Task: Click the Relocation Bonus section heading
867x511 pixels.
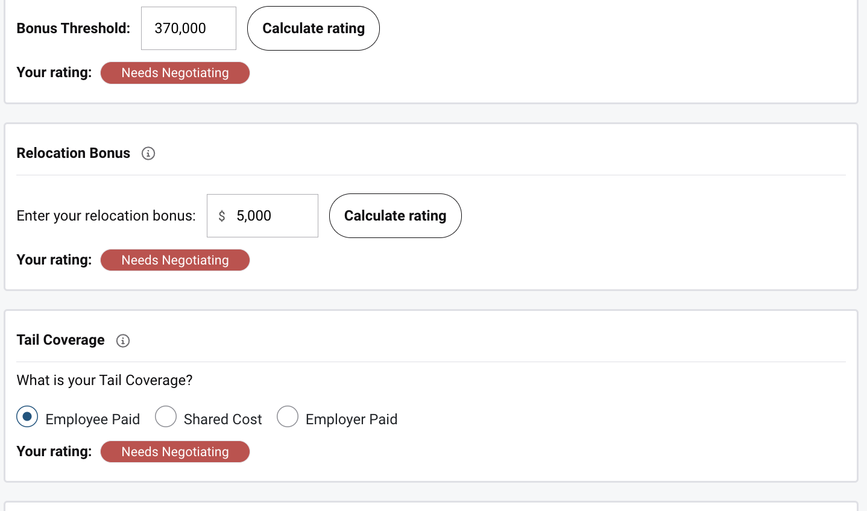Action: [x=74, y=153]
